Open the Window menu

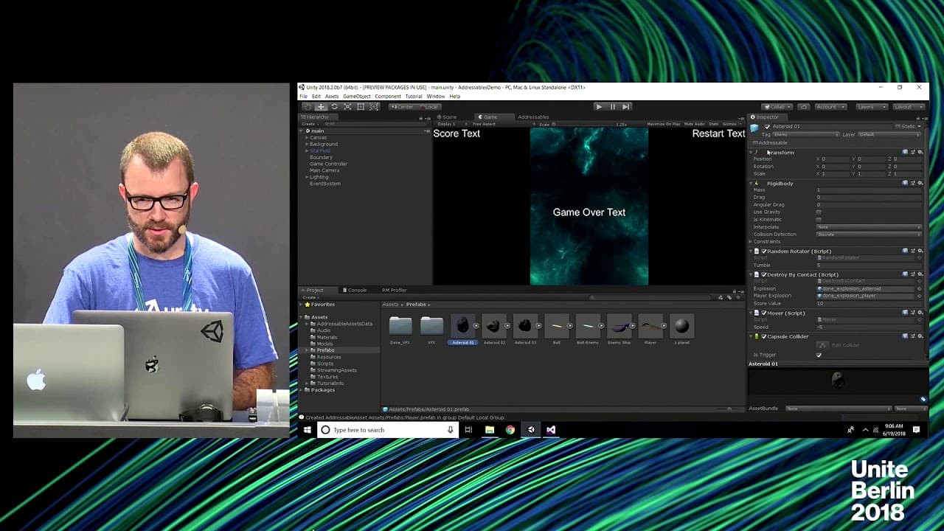click(x=436, y=97)
